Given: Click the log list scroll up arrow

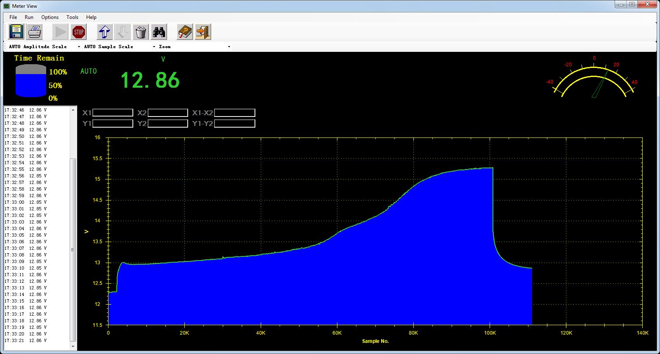Looking at the screenshot, I should tap(73, 110).
